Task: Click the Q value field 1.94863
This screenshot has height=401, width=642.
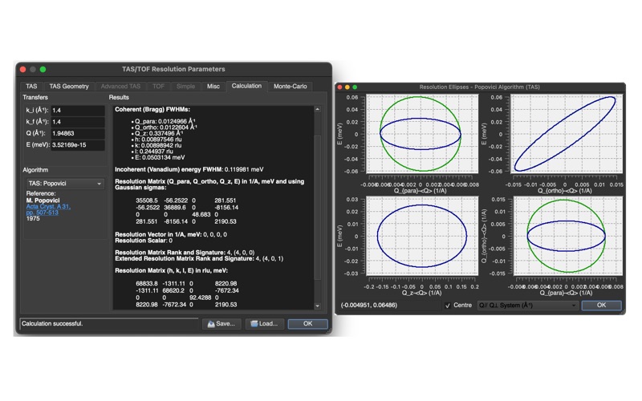Action: pyautogui.click(x=78, y=133)
